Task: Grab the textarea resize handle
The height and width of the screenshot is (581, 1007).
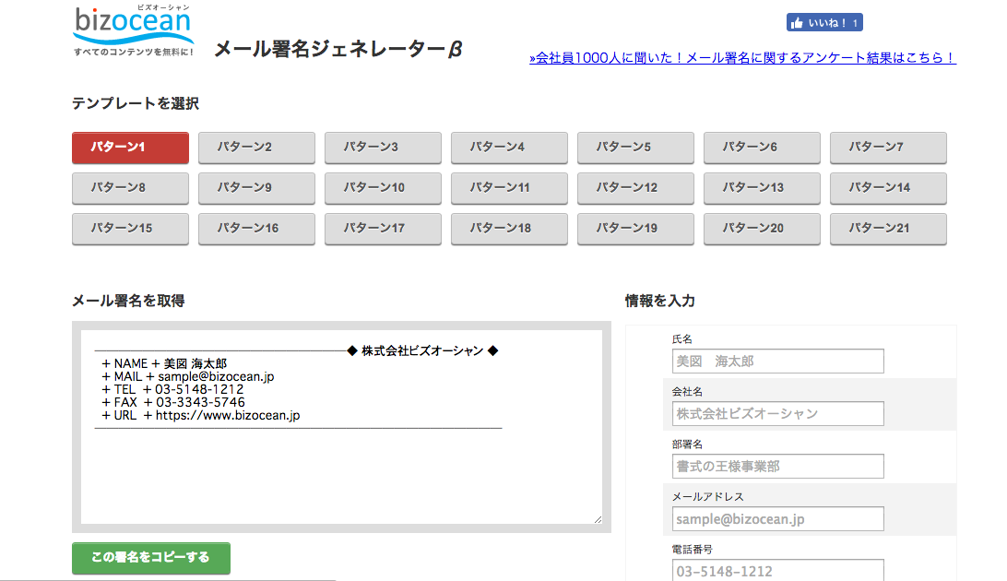Action: (598, 519)
